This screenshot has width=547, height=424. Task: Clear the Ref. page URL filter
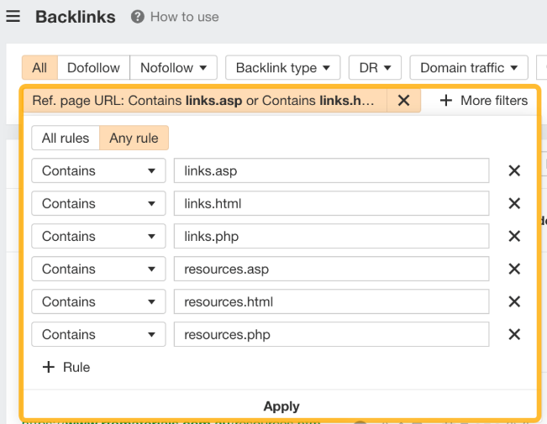pyautogui.click(x=403, y=101)
